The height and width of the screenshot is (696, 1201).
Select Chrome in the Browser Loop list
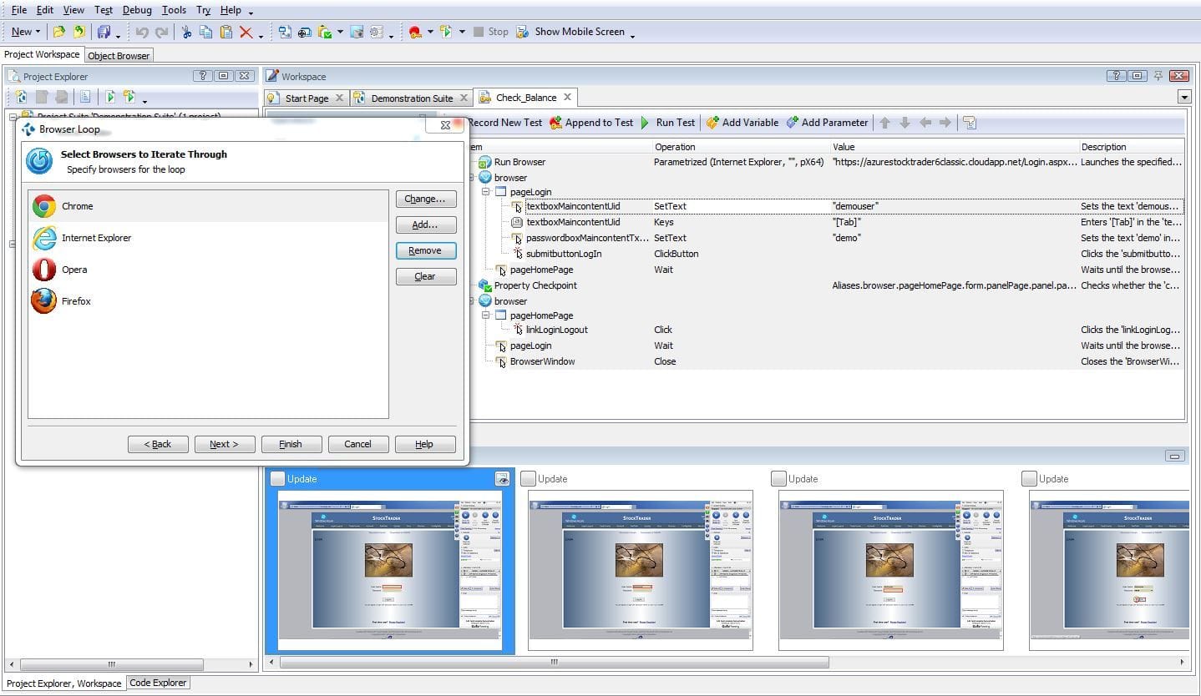click(209, 206)
